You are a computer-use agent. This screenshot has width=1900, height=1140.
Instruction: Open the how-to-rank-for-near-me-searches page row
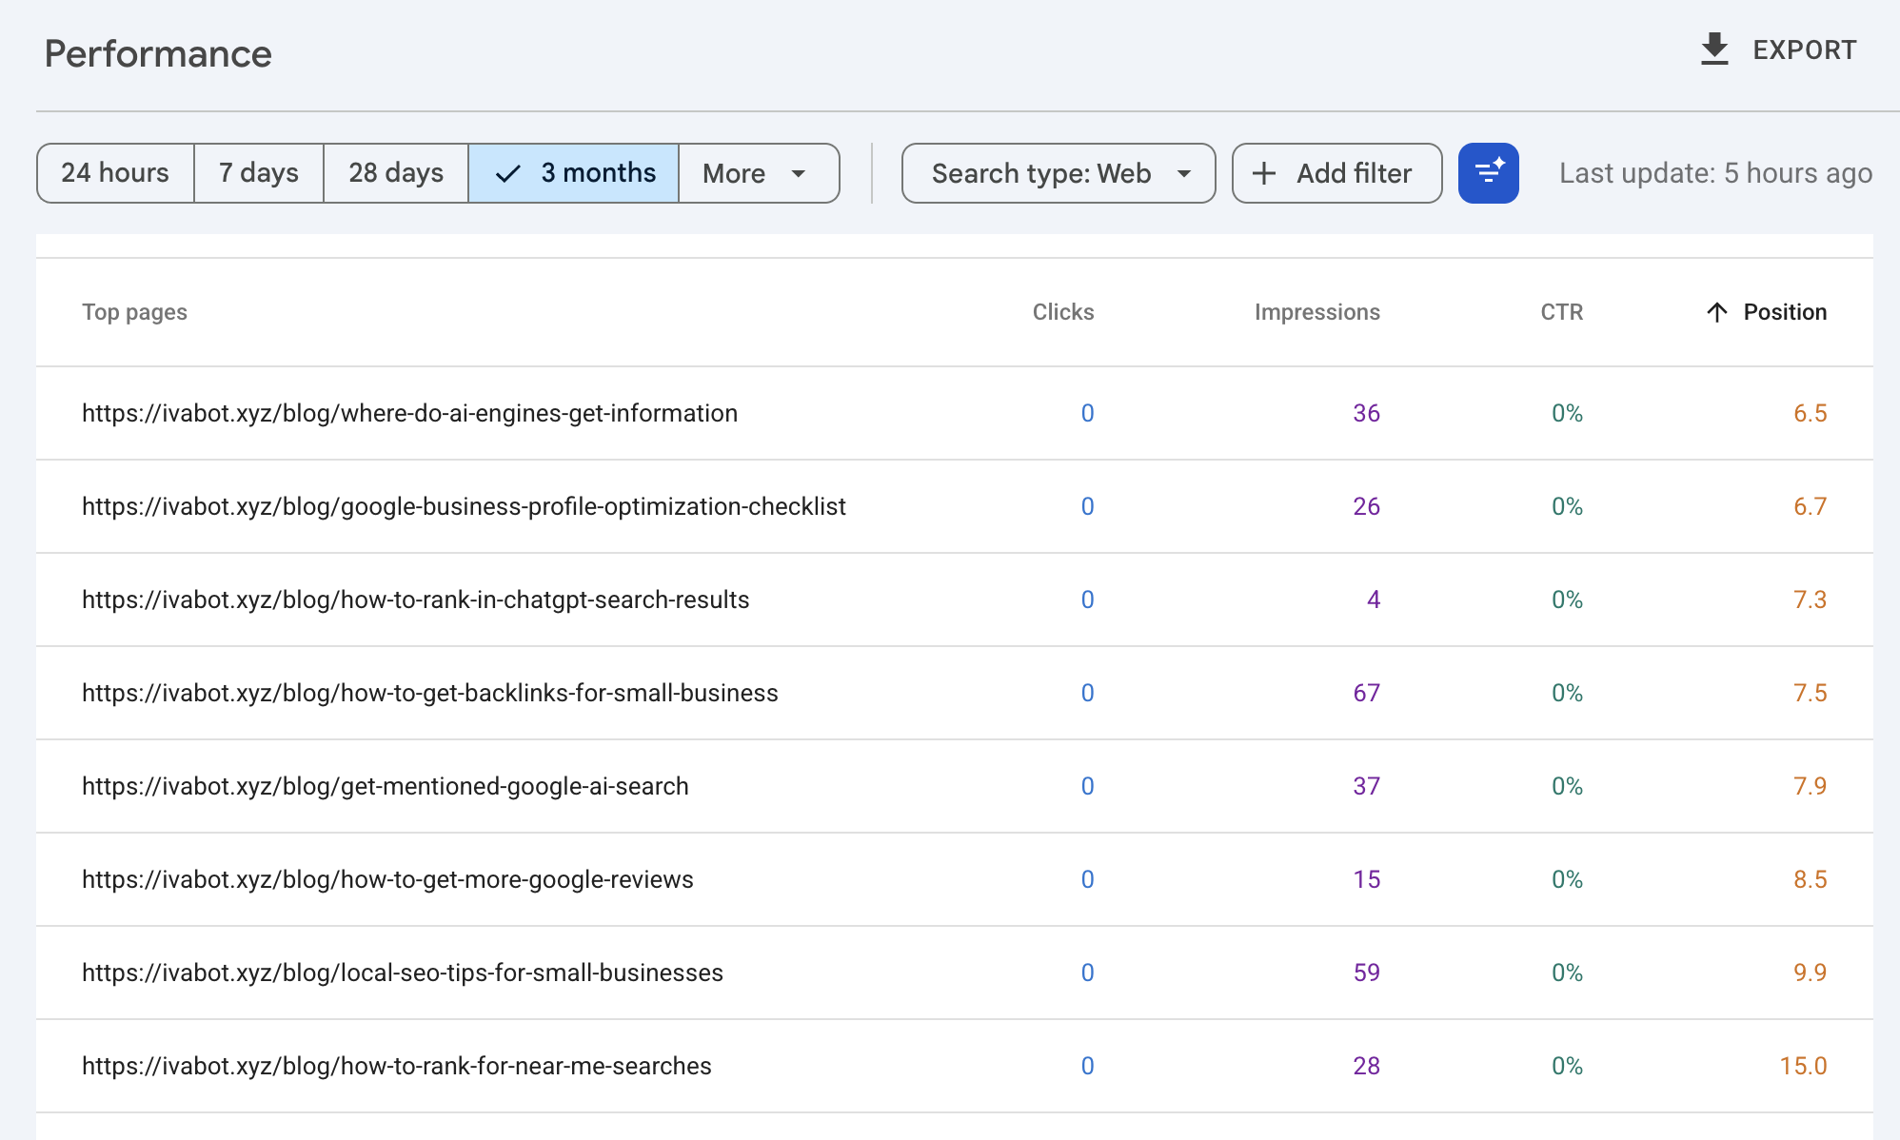(955, 1066)
